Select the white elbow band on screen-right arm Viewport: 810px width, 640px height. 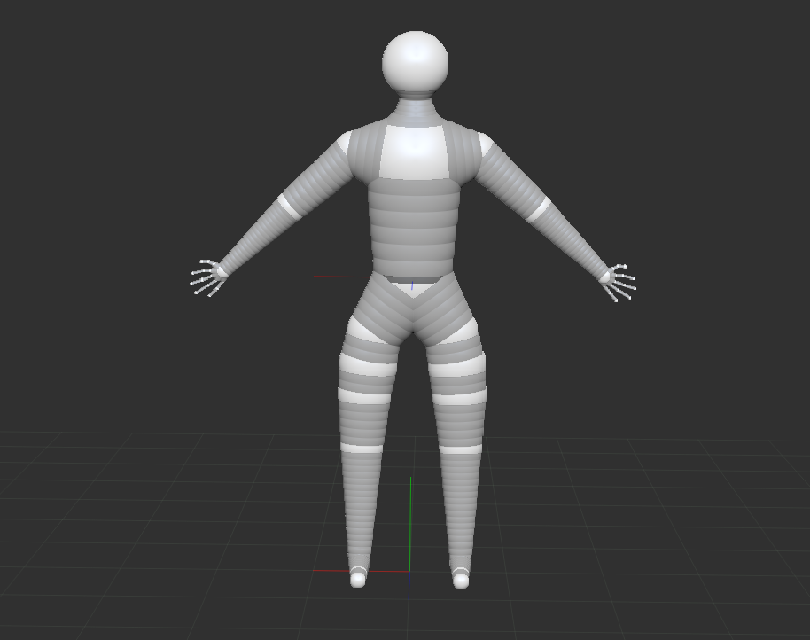[x=539, y=209]
